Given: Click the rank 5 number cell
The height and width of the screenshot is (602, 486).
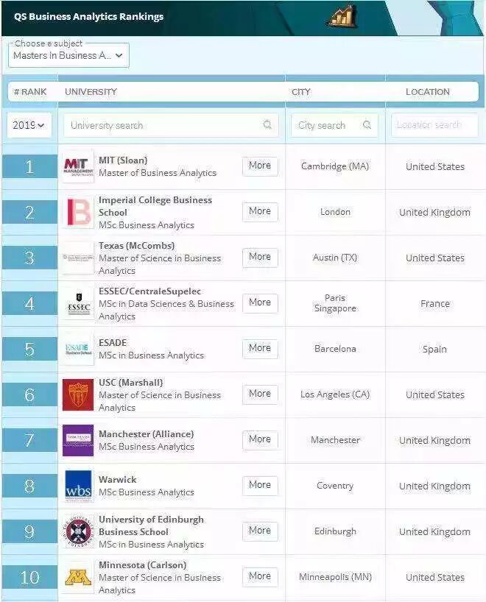Looking at the screenshot, I should point(29,350).
